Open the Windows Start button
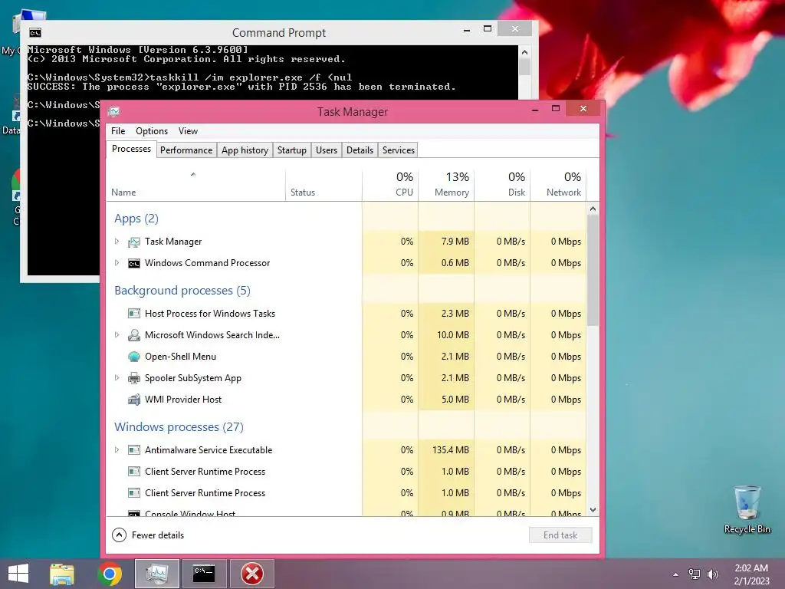The height and width of the screenshot is (589, 785). tap(18, 574)
